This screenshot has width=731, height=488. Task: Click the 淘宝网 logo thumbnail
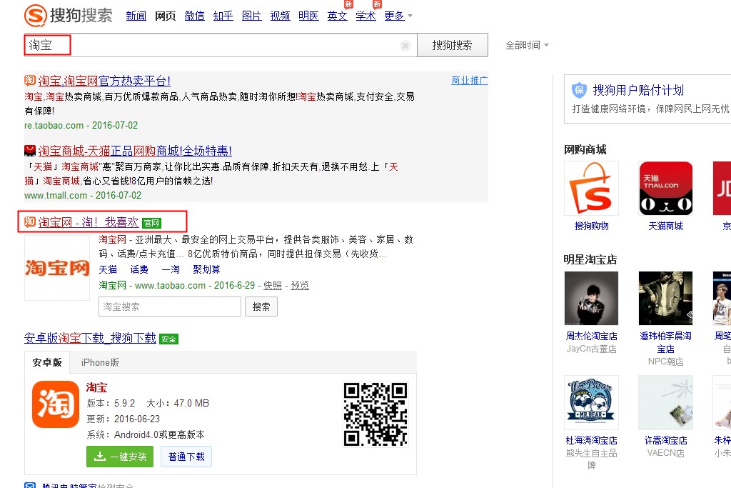(57, 268)
